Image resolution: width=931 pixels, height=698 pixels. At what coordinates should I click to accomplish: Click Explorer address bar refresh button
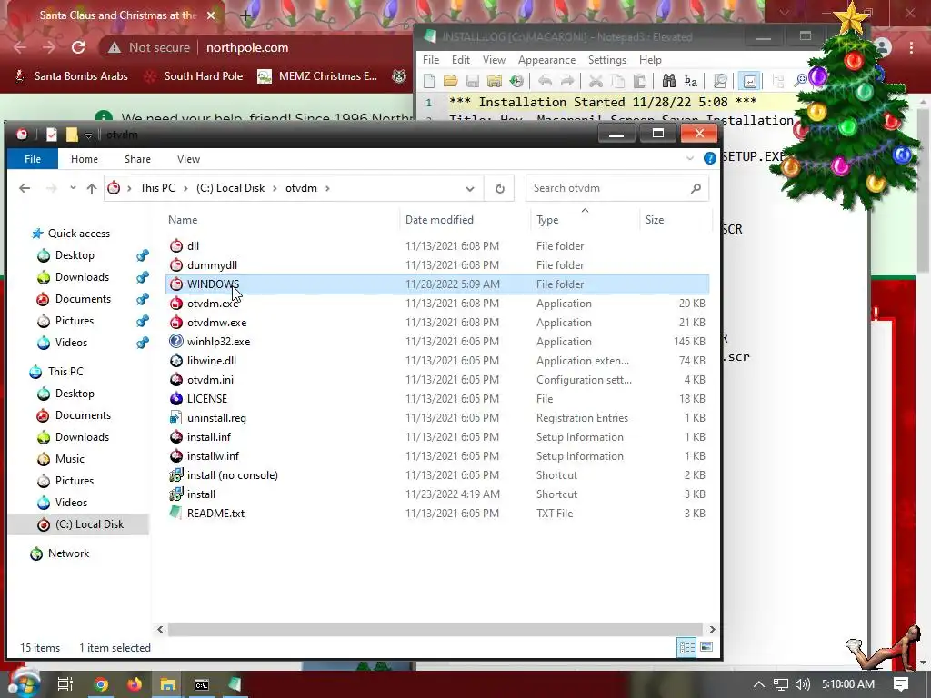click(500, 188)
